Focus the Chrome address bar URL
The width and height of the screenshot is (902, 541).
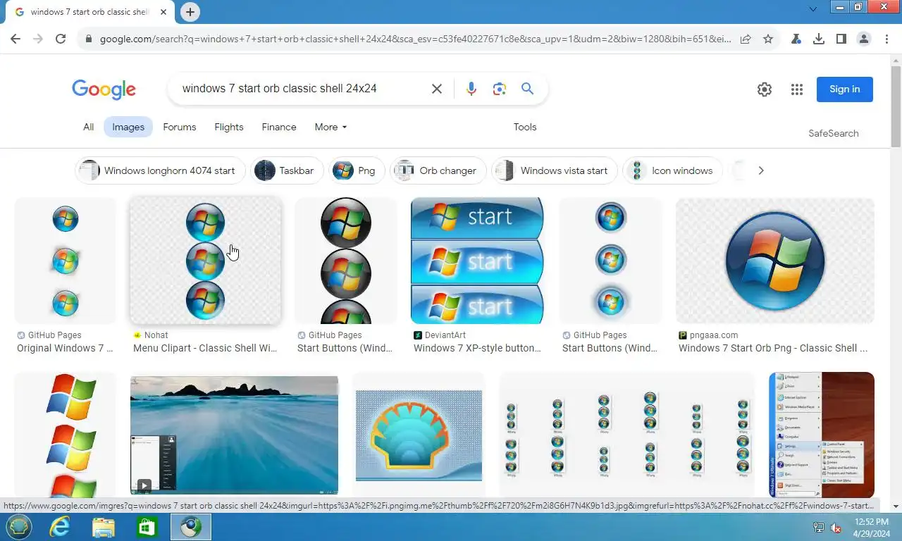tap(416, 39)
